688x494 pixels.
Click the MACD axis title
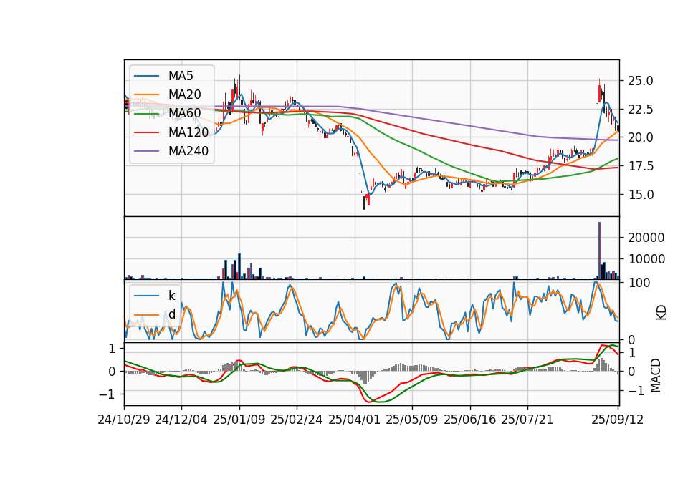point(656,375)
